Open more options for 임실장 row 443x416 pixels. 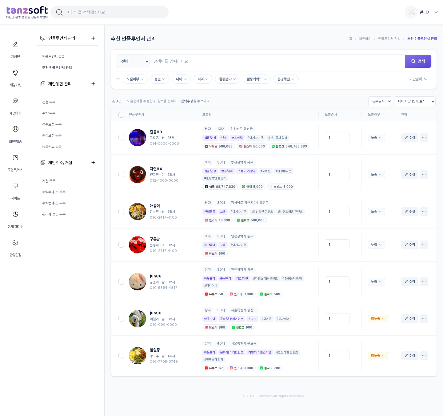click(x=424, y=356)
